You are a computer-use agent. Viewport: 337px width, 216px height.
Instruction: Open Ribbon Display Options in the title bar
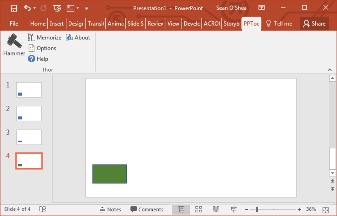click(261, 8)
